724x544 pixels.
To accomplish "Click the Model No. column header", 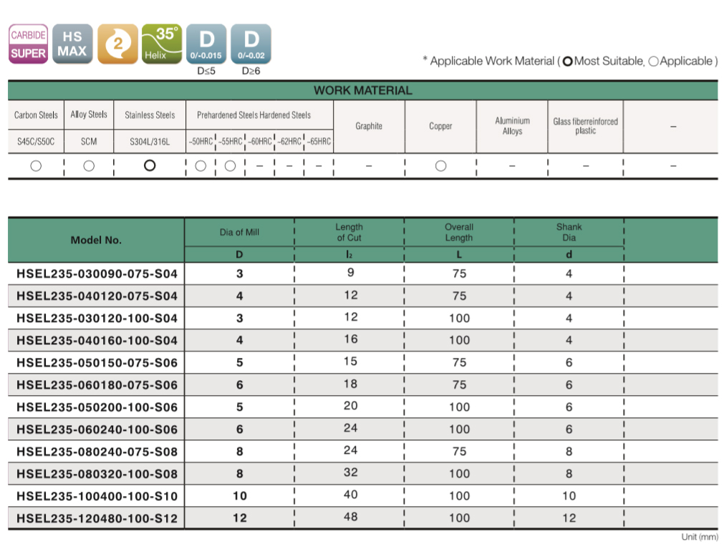I will tap(96, 241).
